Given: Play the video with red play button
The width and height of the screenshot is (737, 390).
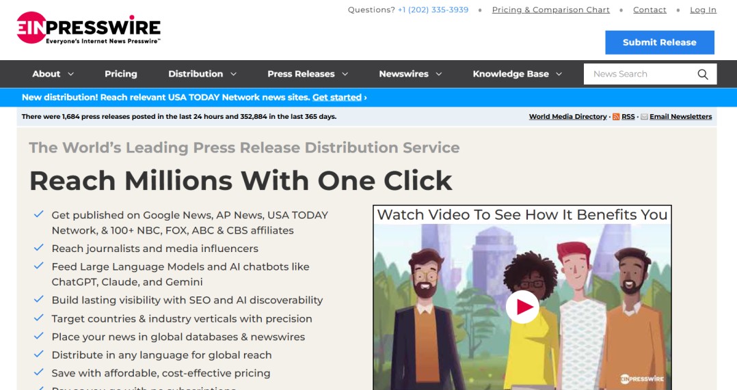Looking at the screenshot, I should coord(522,307).
